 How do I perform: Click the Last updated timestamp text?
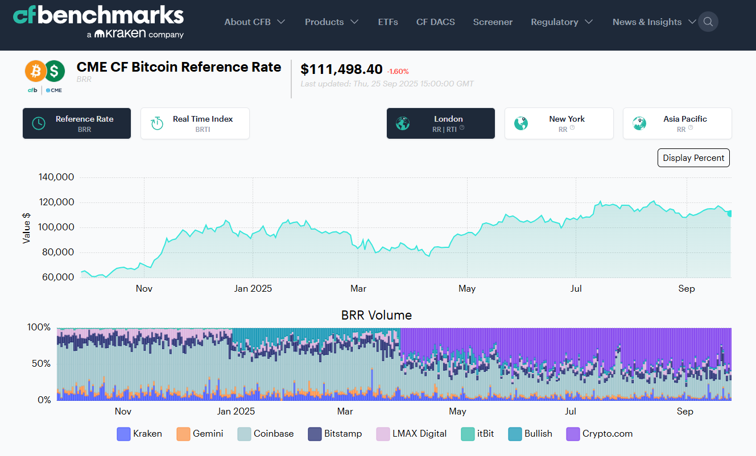pos(387,84)
